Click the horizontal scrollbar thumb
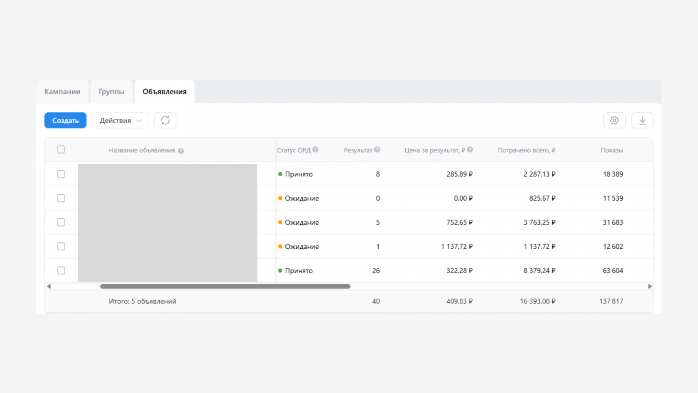 click(225, 286)
